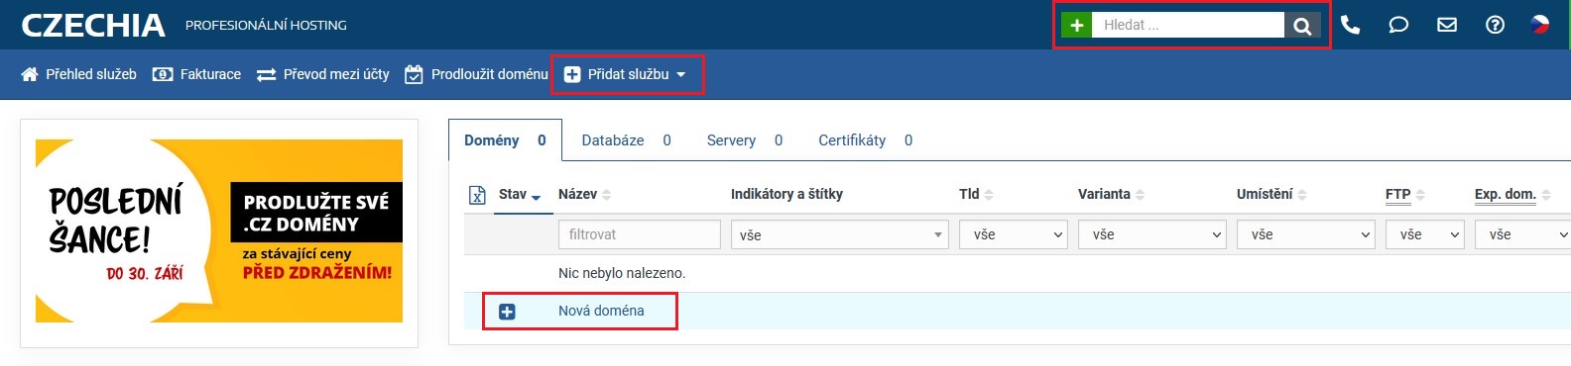Expand the Přidat službu dropdown

click(x=625, y=74)
